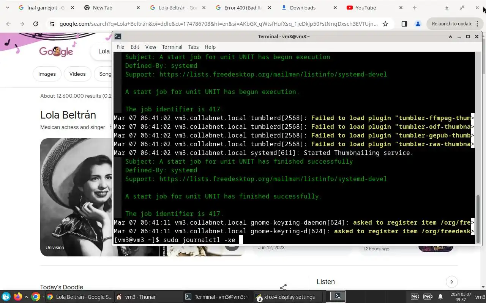Open the Help menu in Terminal
Image resolution: width=486 pixels, height=303 pixels.
pos(210,47)
